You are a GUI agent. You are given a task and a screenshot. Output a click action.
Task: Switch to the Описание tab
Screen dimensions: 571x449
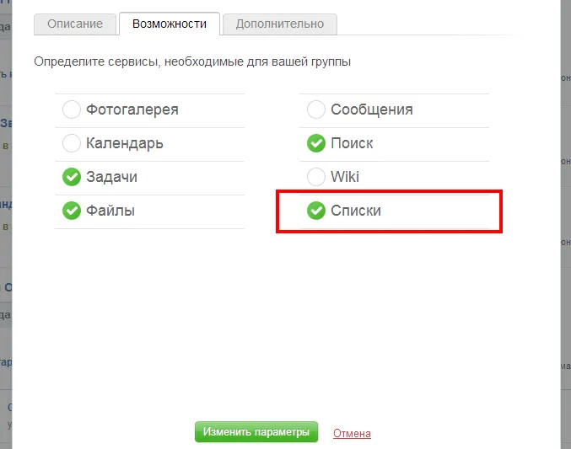point(75,24)
